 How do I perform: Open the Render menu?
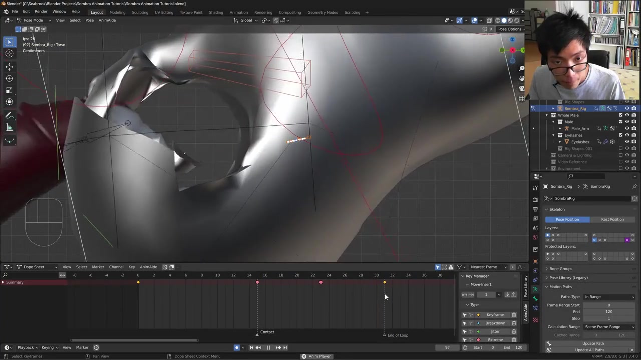(x=41, y=12)
